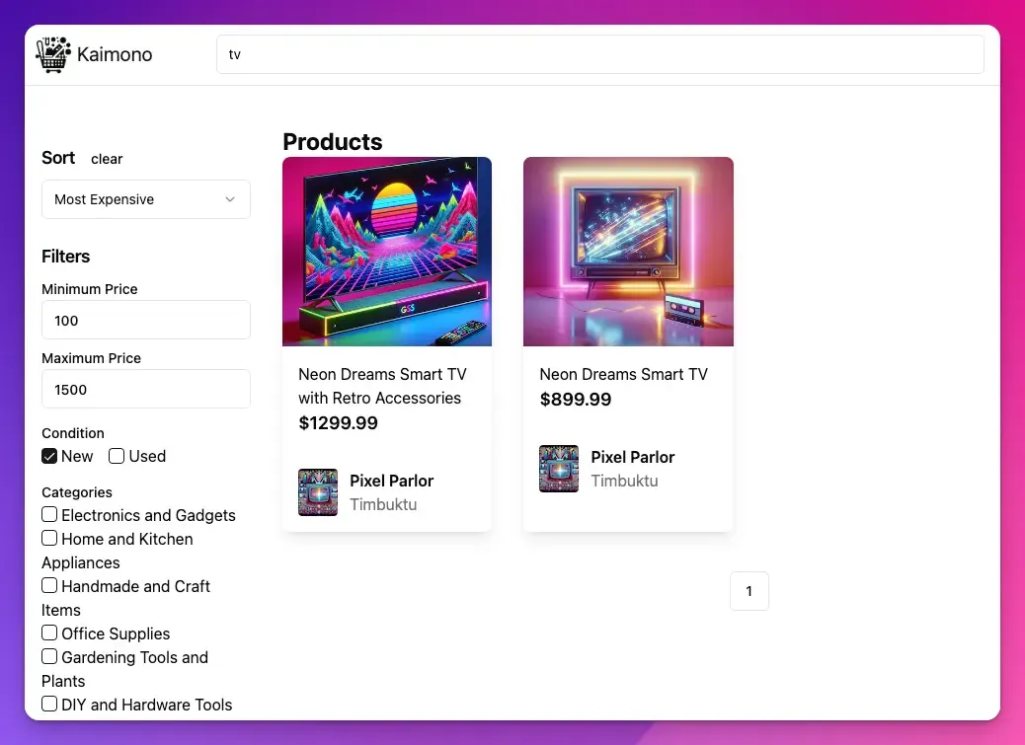The width and height of the screenshot is (1025, 745).
Task: Click the retro TV product image
Action: click(628, 252)
